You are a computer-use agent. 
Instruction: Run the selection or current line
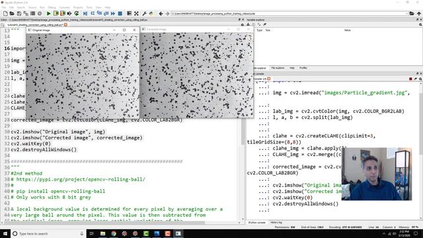click(69, 13)
